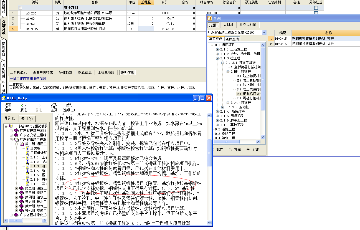Expand the D.1.4 拆除工程 node
The image size is (360, 230).
217,112
